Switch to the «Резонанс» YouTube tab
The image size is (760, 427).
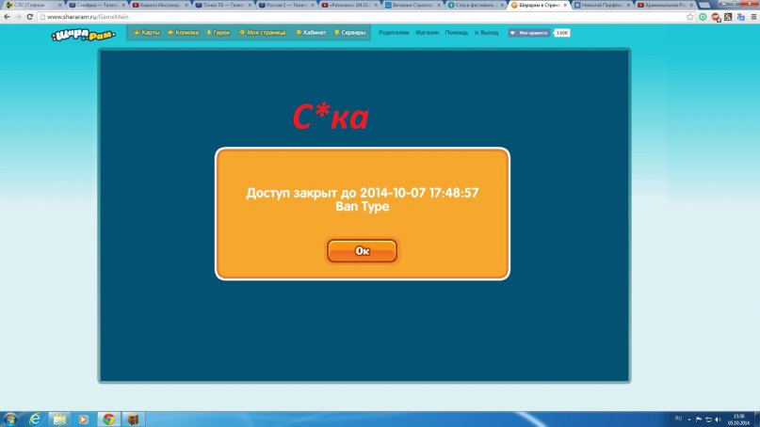click(348, 5)
